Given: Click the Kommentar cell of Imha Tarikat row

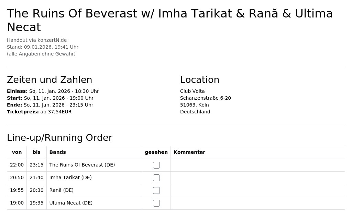Looking at the screenshot, I should point(258,178).
